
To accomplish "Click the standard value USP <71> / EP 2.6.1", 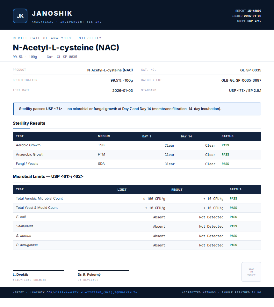I will tap(245, 91).
